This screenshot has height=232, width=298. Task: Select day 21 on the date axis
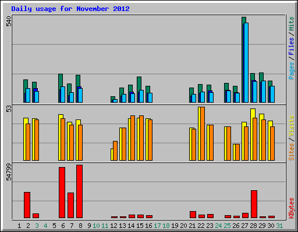coord(192,226)
